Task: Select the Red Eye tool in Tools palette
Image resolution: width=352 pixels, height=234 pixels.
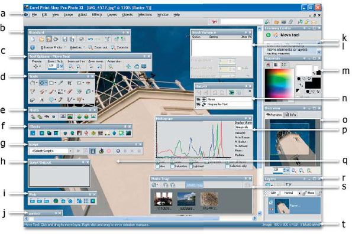Action: tap(88, 83)
